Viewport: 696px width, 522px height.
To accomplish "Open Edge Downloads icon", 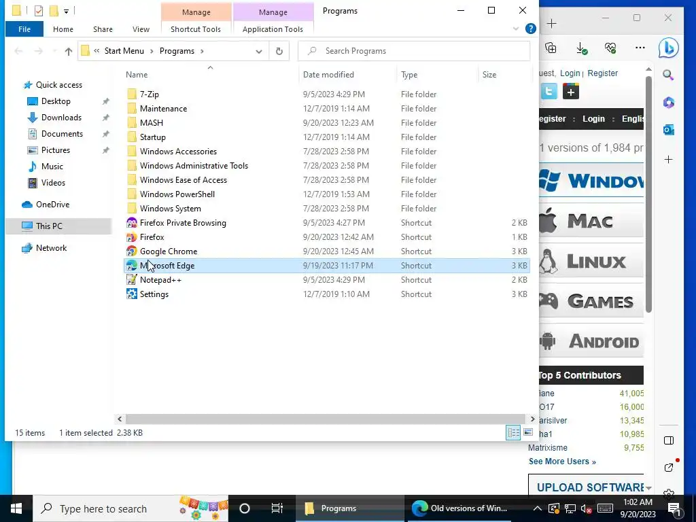I will point(582,48).
